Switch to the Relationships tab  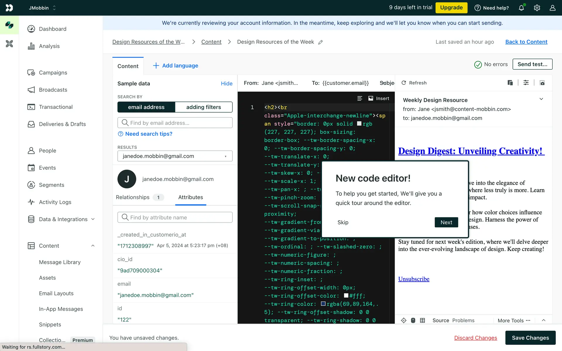point(133,197)
